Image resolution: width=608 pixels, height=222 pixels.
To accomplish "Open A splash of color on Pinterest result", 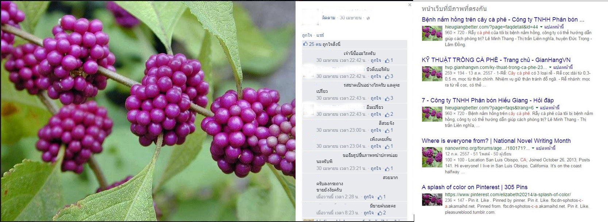I will [x=474, y=187].
